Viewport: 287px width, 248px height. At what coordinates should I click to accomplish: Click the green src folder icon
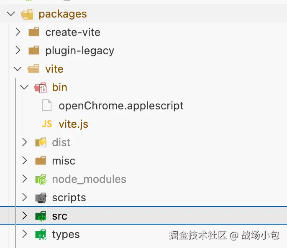coord(41,216)
